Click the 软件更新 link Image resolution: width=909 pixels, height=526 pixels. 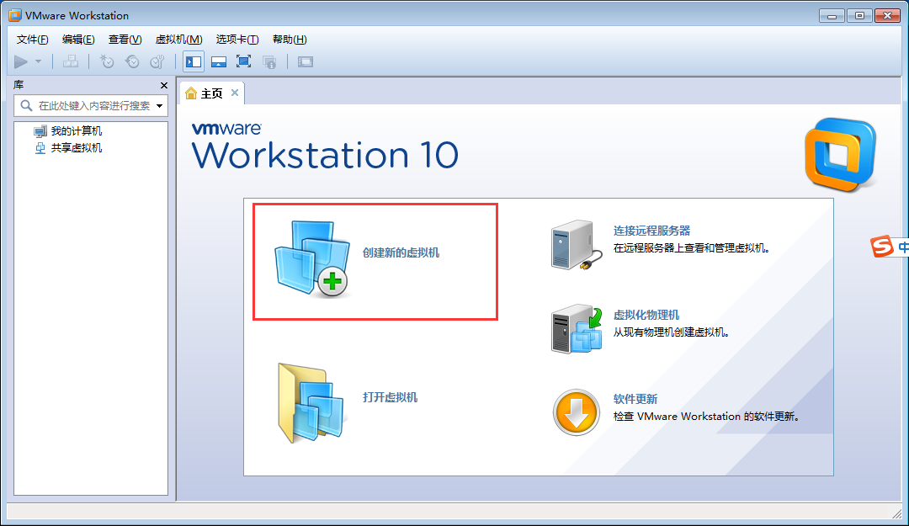(635, 399)
